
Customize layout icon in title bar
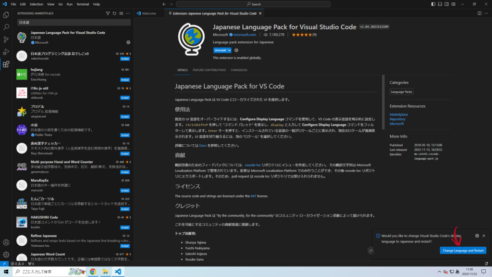(454, 4)
